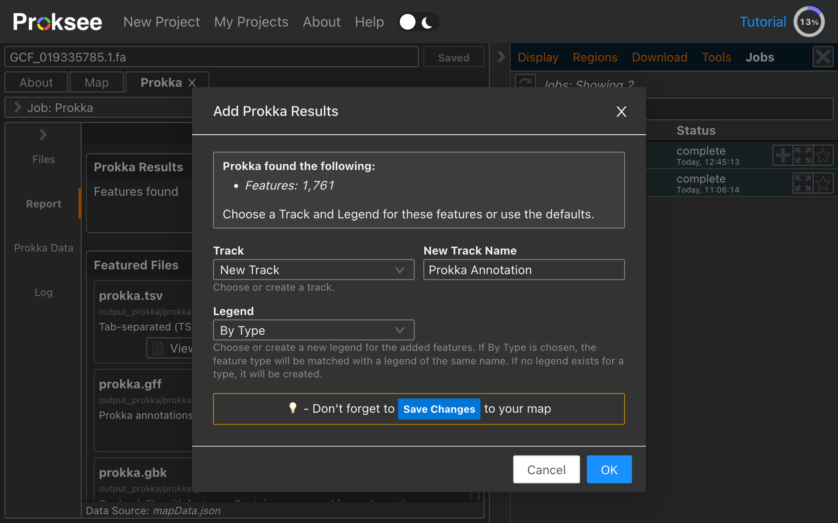Click the plus icon on the 12:45:13 job
Viewport: 838px width, 523px height.
click(x=783, y=155)
